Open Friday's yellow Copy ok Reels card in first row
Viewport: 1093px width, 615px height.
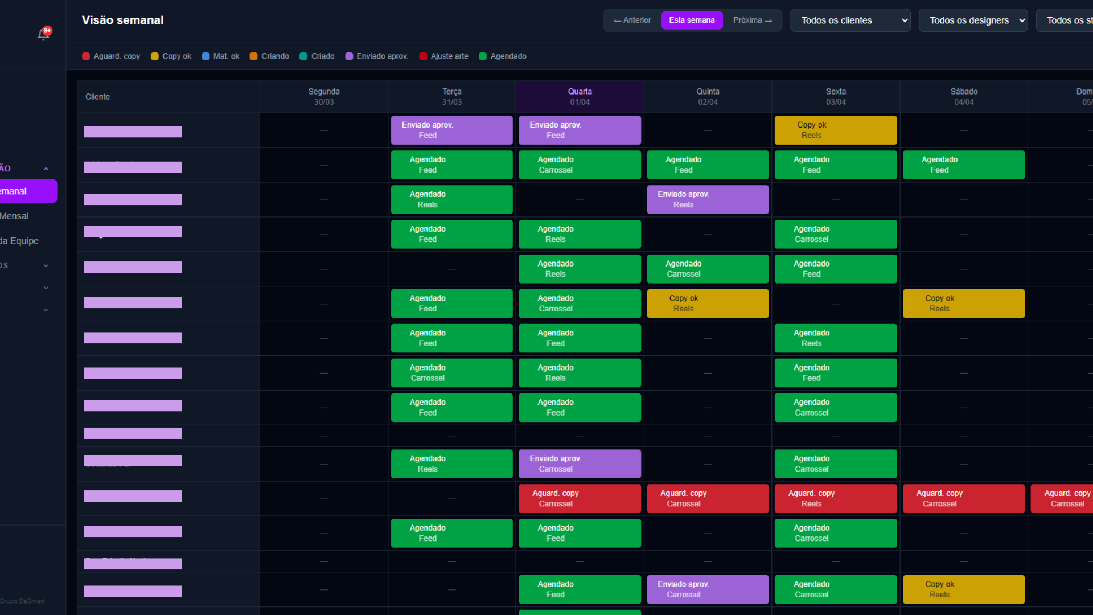(x=835, y=130)
